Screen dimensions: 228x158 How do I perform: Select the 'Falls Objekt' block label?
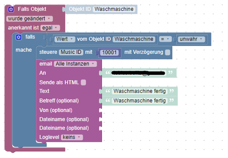click(32, 9)
